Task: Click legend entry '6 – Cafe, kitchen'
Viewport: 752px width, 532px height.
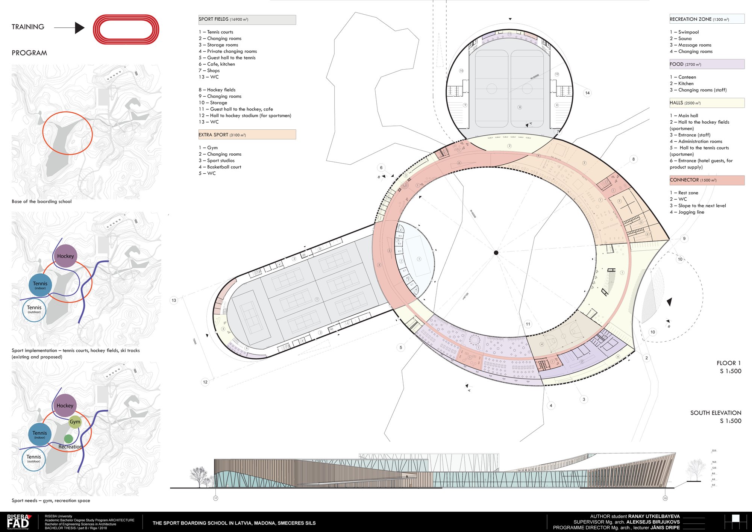Action: click(x=217, y=64)
